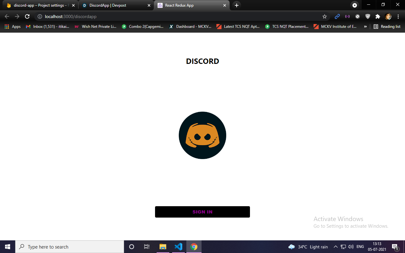Open the notification center icon
The height and width of the screenshot is (253, 405).
pyautogui.click(x=395, y=247)
